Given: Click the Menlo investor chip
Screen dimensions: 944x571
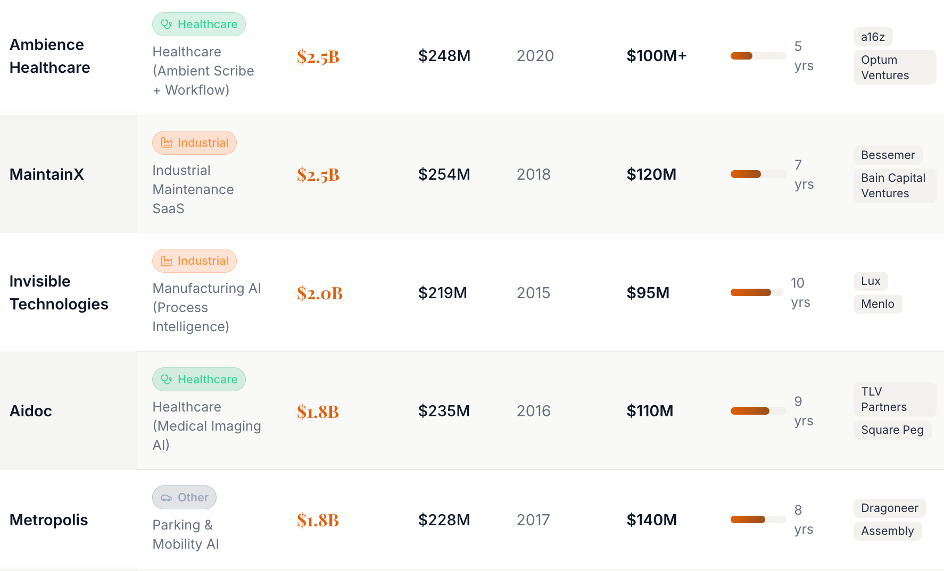Looking at the screenshot, I should click(877, 304).
